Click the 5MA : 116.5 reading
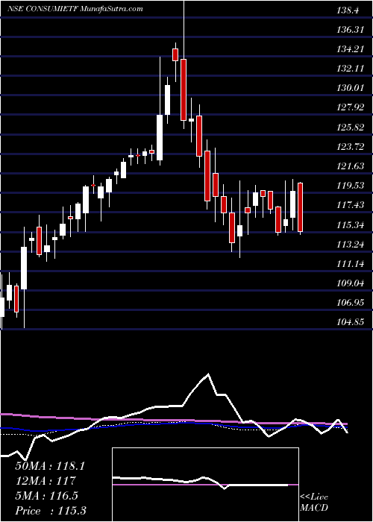 [46, 496]
